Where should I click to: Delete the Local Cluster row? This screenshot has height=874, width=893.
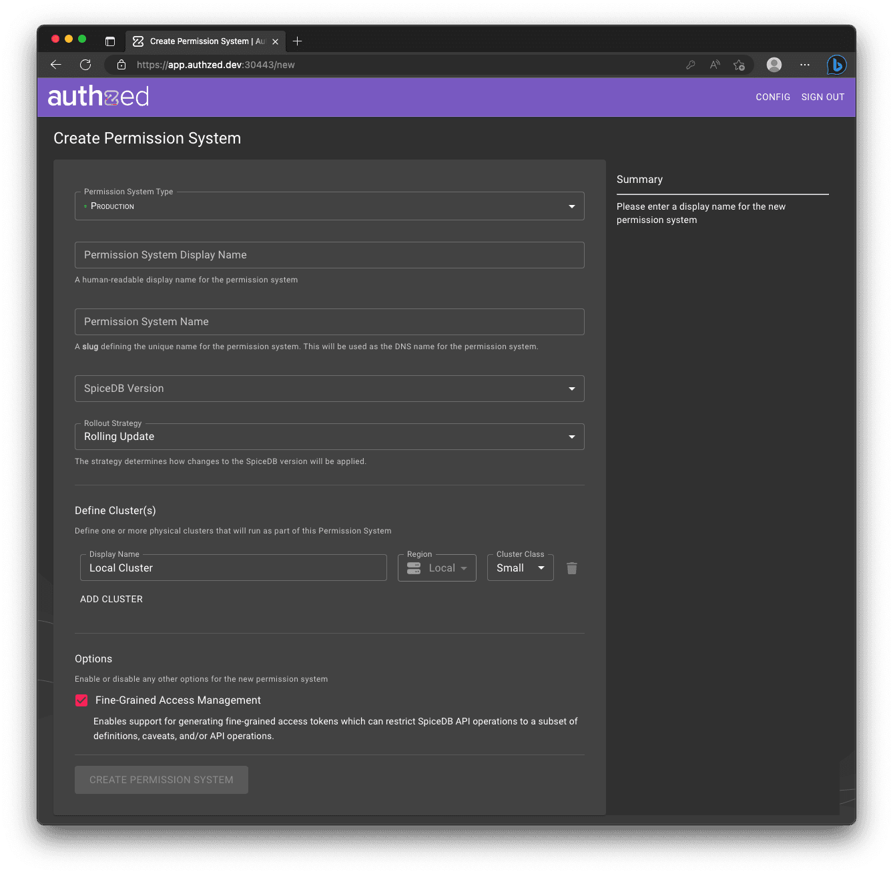click(x=571, y=568)
